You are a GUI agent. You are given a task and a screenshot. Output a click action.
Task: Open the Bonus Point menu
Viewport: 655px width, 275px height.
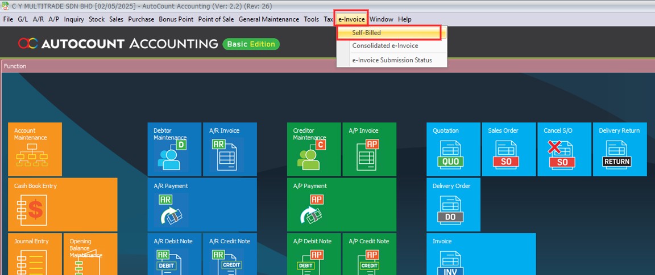[176, 19]
